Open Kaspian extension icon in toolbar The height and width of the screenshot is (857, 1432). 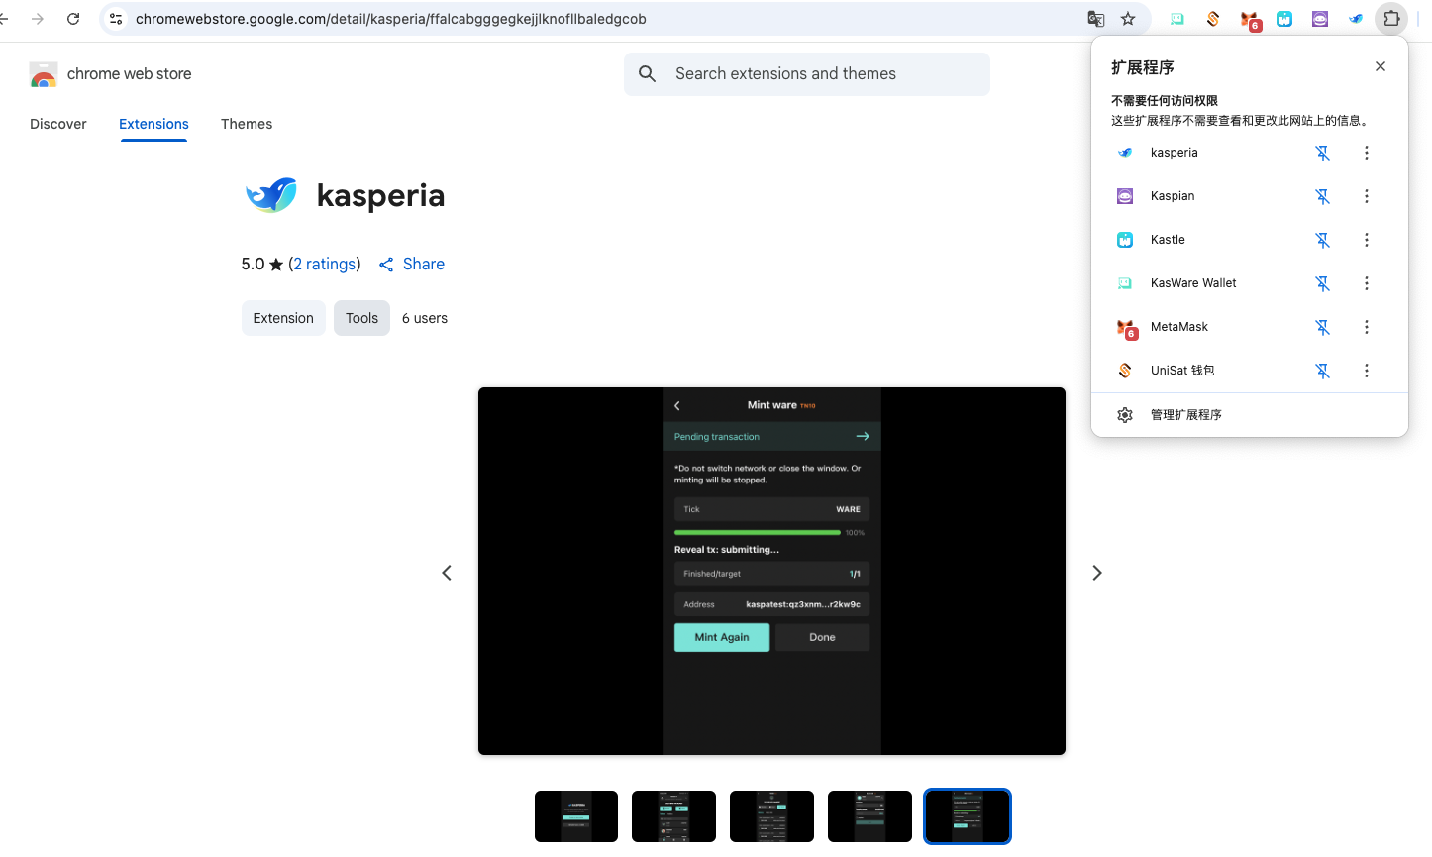coord(1320,19)
